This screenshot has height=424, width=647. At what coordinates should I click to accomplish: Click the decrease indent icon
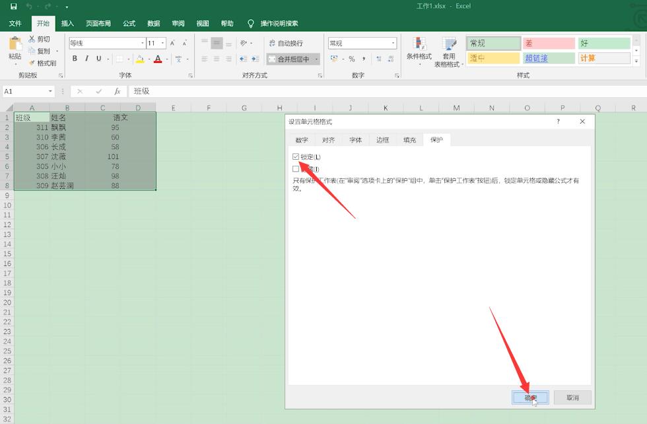coord(243,59)
